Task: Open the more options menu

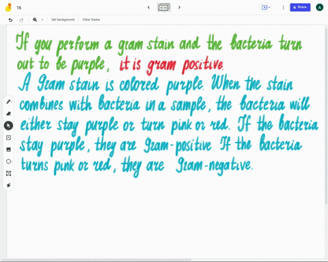Action: (283, 8)
